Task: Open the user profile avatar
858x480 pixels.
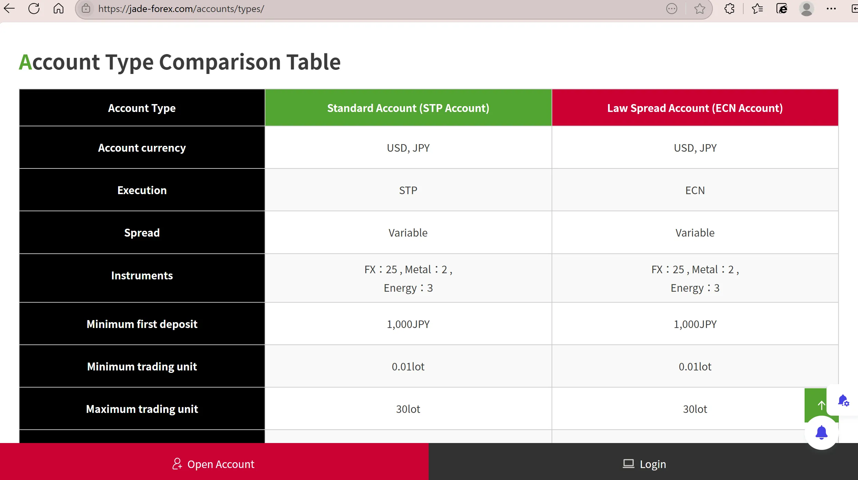Action: click(x=807, y=9)
